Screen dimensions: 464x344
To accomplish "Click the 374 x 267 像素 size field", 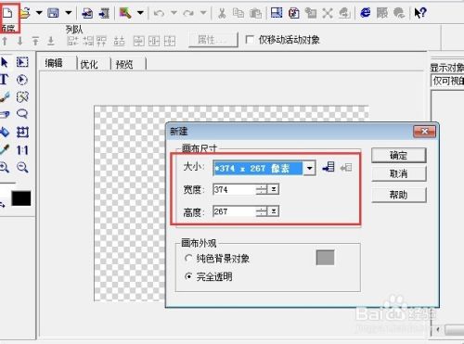I will click(x=258, y=168).
